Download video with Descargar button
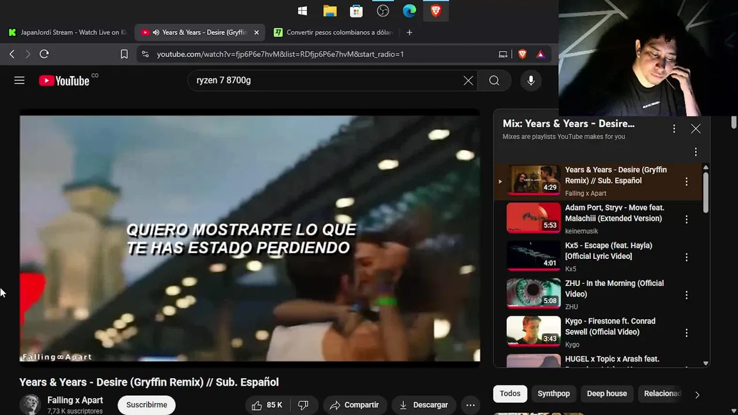This screenshot has width=738, height=415. (424, 405)
